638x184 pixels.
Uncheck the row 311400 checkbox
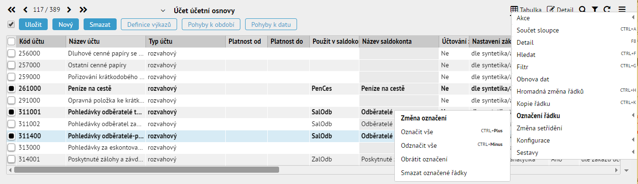(12, 136)
